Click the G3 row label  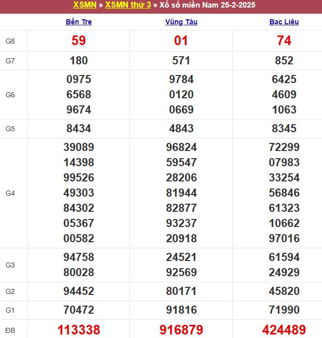tap(10, 265)
